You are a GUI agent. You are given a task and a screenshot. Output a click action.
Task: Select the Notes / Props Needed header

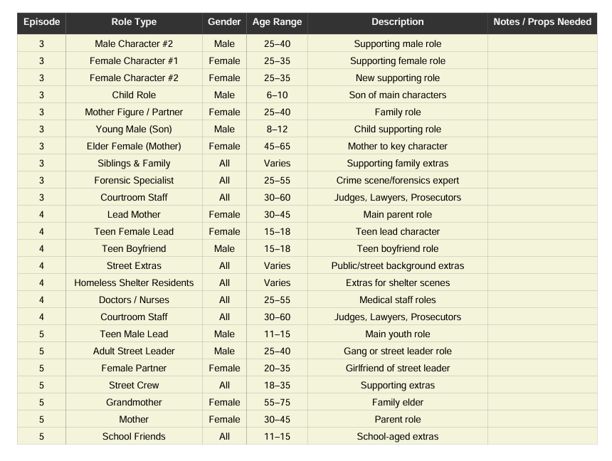tap(542, 22)
